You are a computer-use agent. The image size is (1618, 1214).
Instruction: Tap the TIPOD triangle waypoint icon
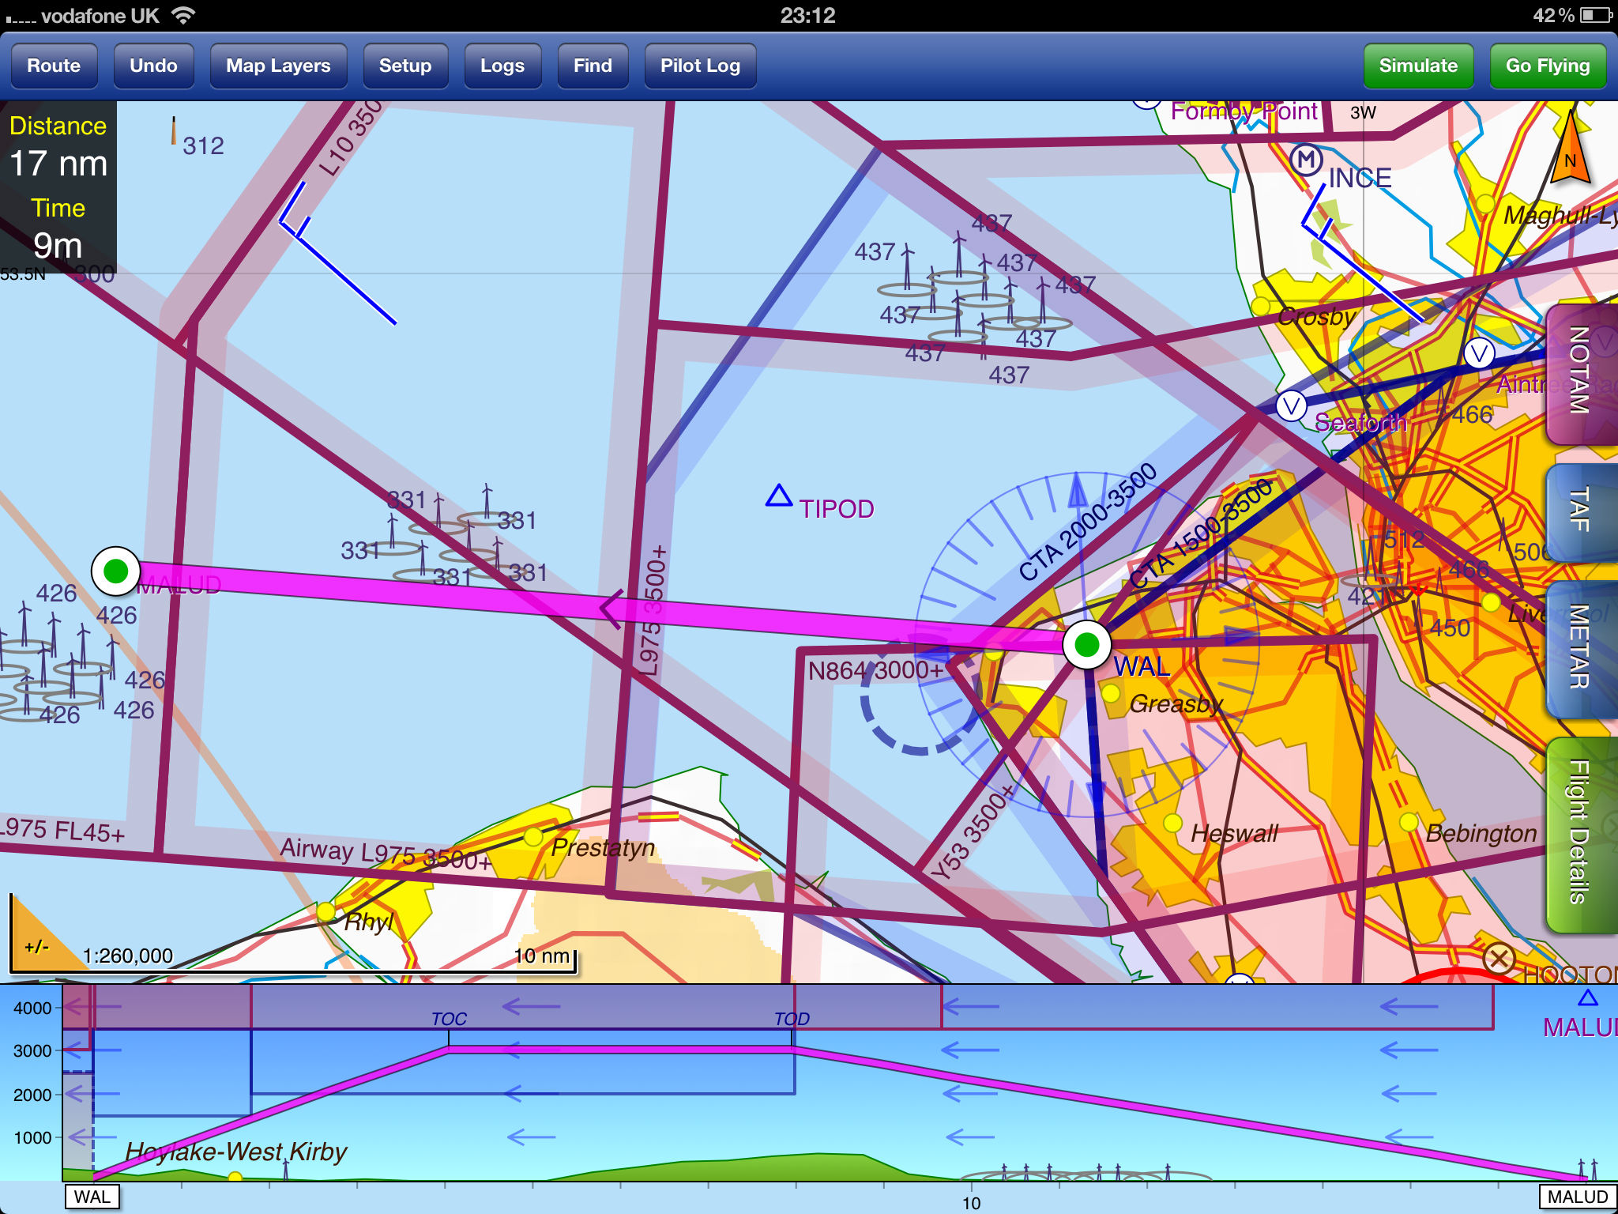click(x=779, y=496)
